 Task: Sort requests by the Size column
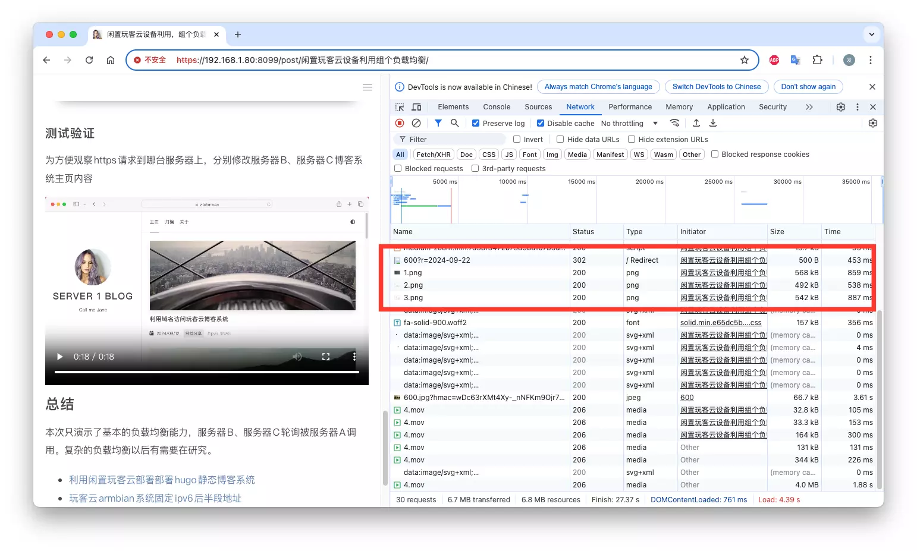point(793,232)
